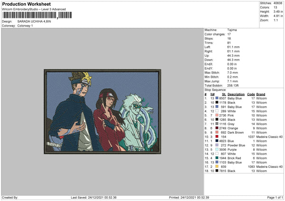Select the Baby Blue swatch in stop 1
285x201 pixels.
click(217, 98)
